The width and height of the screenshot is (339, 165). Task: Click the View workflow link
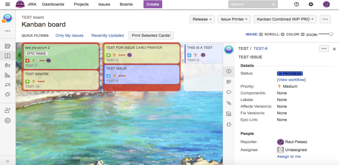pos(291,80)
